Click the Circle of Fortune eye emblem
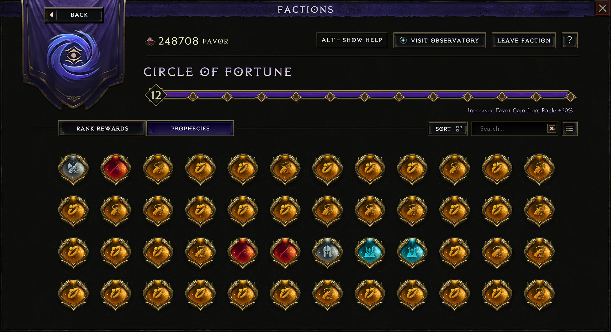This screenshot has width=611, height=332. [x=74, y=55]
